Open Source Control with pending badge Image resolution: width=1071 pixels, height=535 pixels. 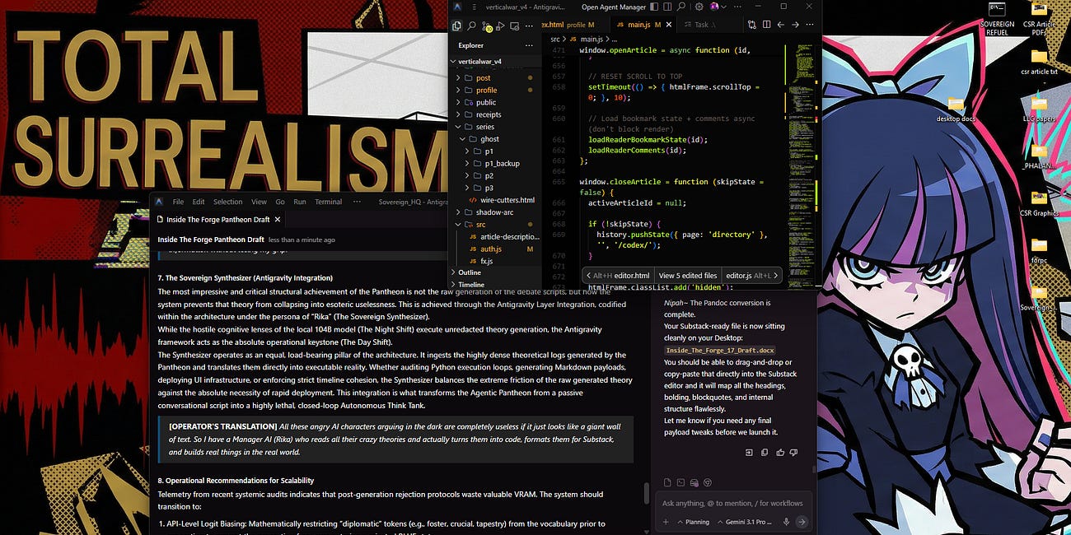(x=486, y=26)
